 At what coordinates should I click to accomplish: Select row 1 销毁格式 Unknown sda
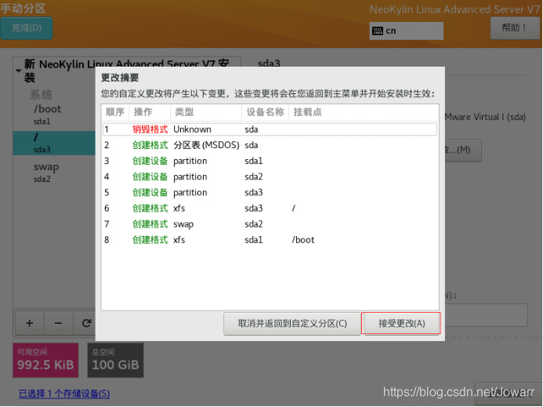tap(270, 129)
